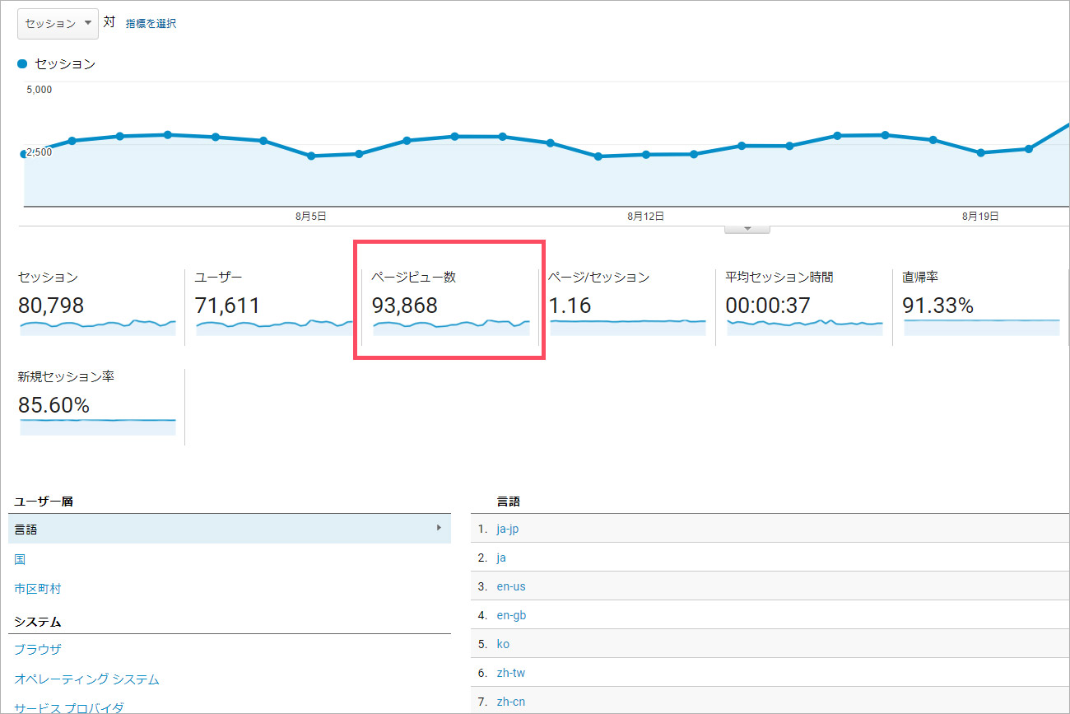Open the サービス プロバイダ link
This screenshot has height=714, width=1070.
(69, 708)
